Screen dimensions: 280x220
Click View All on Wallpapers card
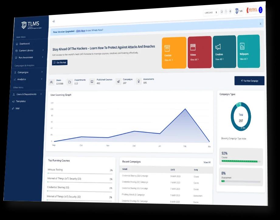point(244,59)
